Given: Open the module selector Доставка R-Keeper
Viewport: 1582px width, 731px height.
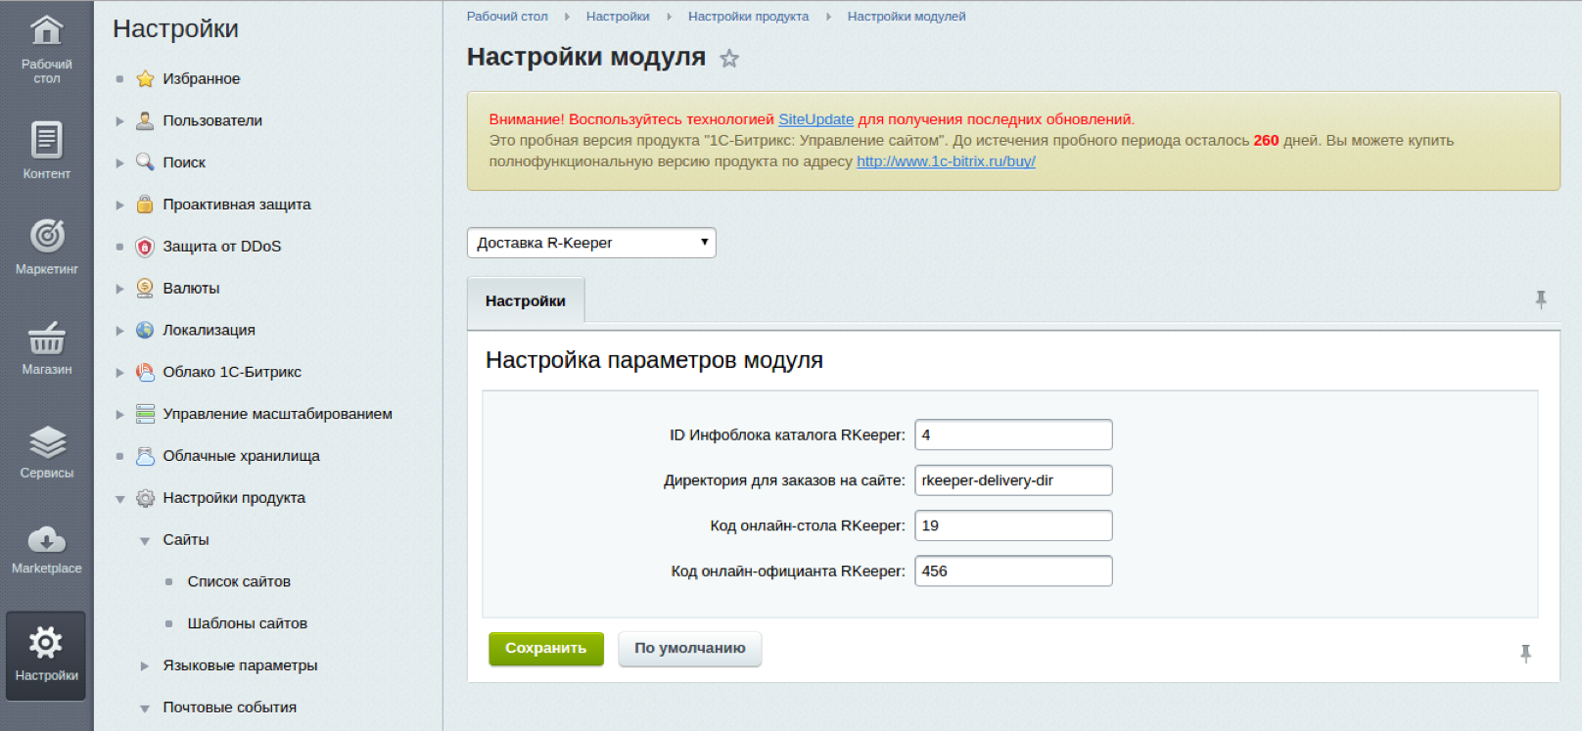Looking at the screenshot, I should 591,243.
